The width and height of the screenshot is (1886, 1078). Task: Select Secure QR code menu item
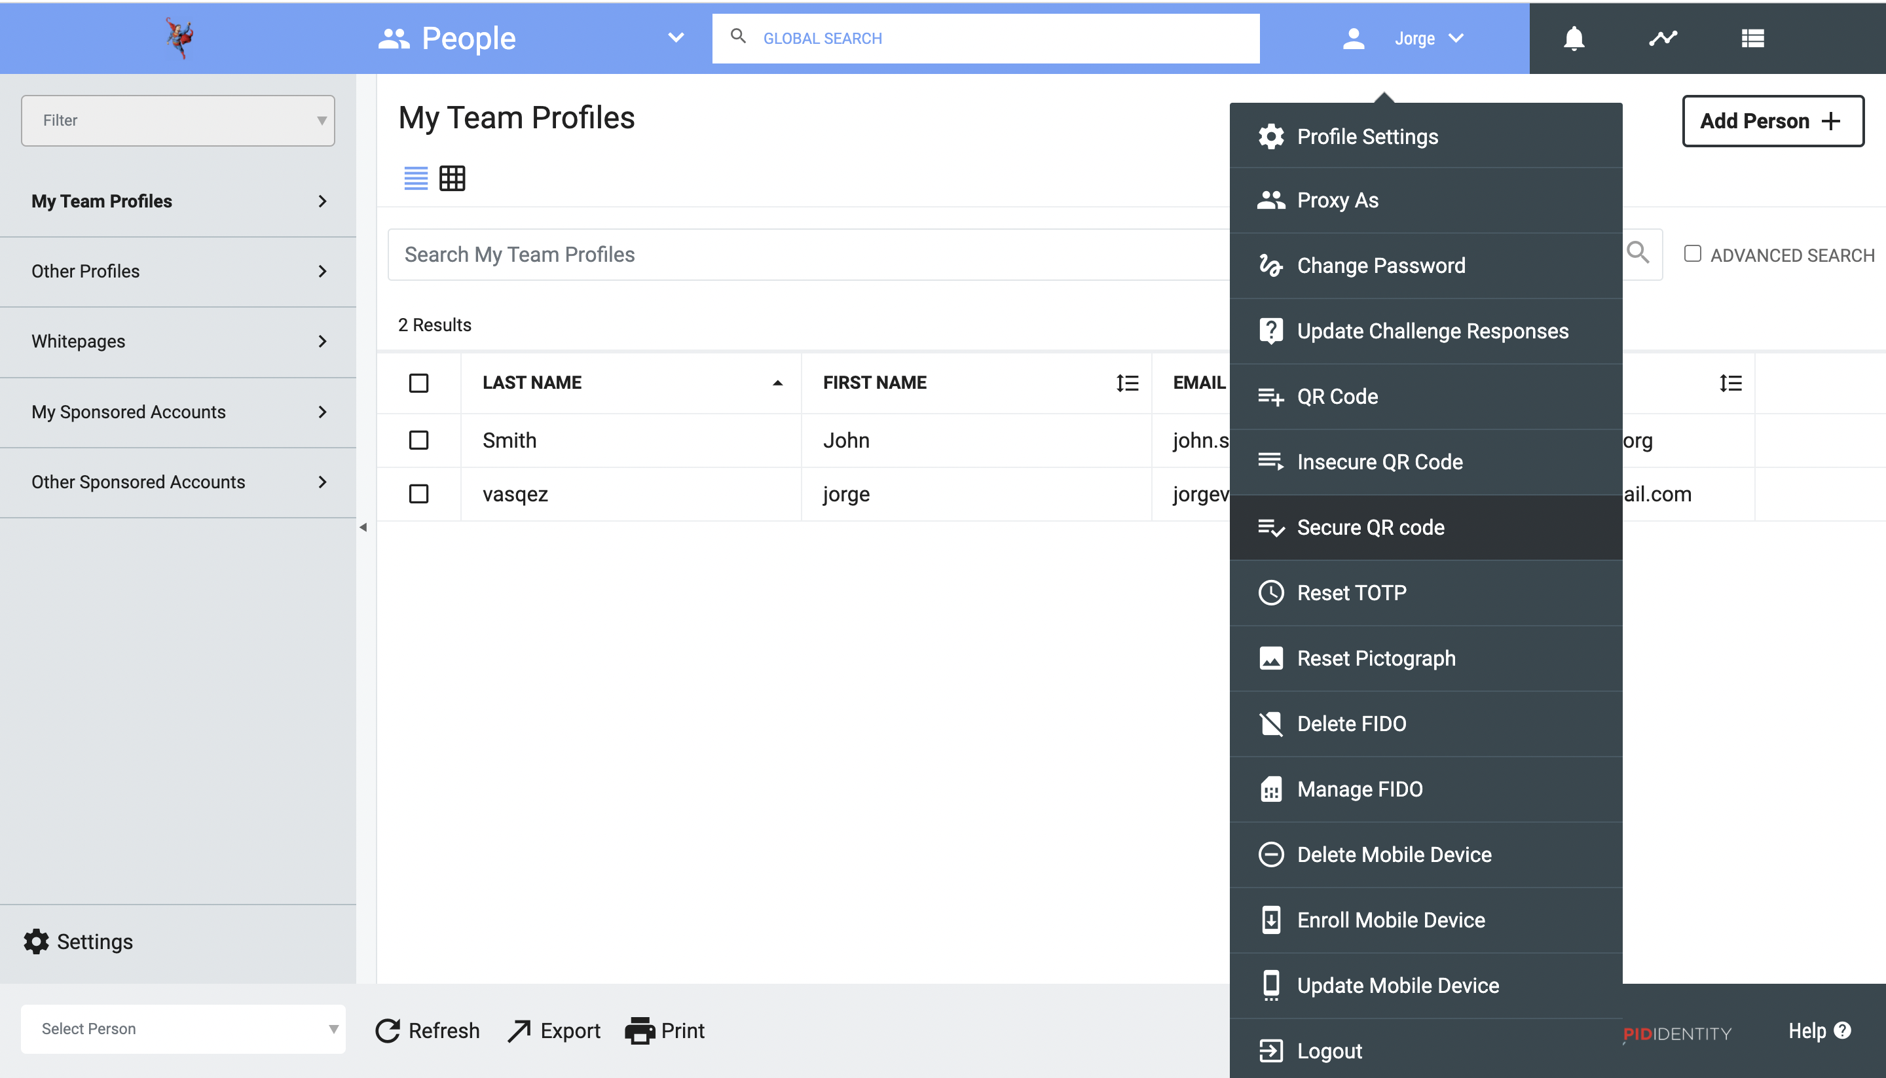[x=1425, y=527]
